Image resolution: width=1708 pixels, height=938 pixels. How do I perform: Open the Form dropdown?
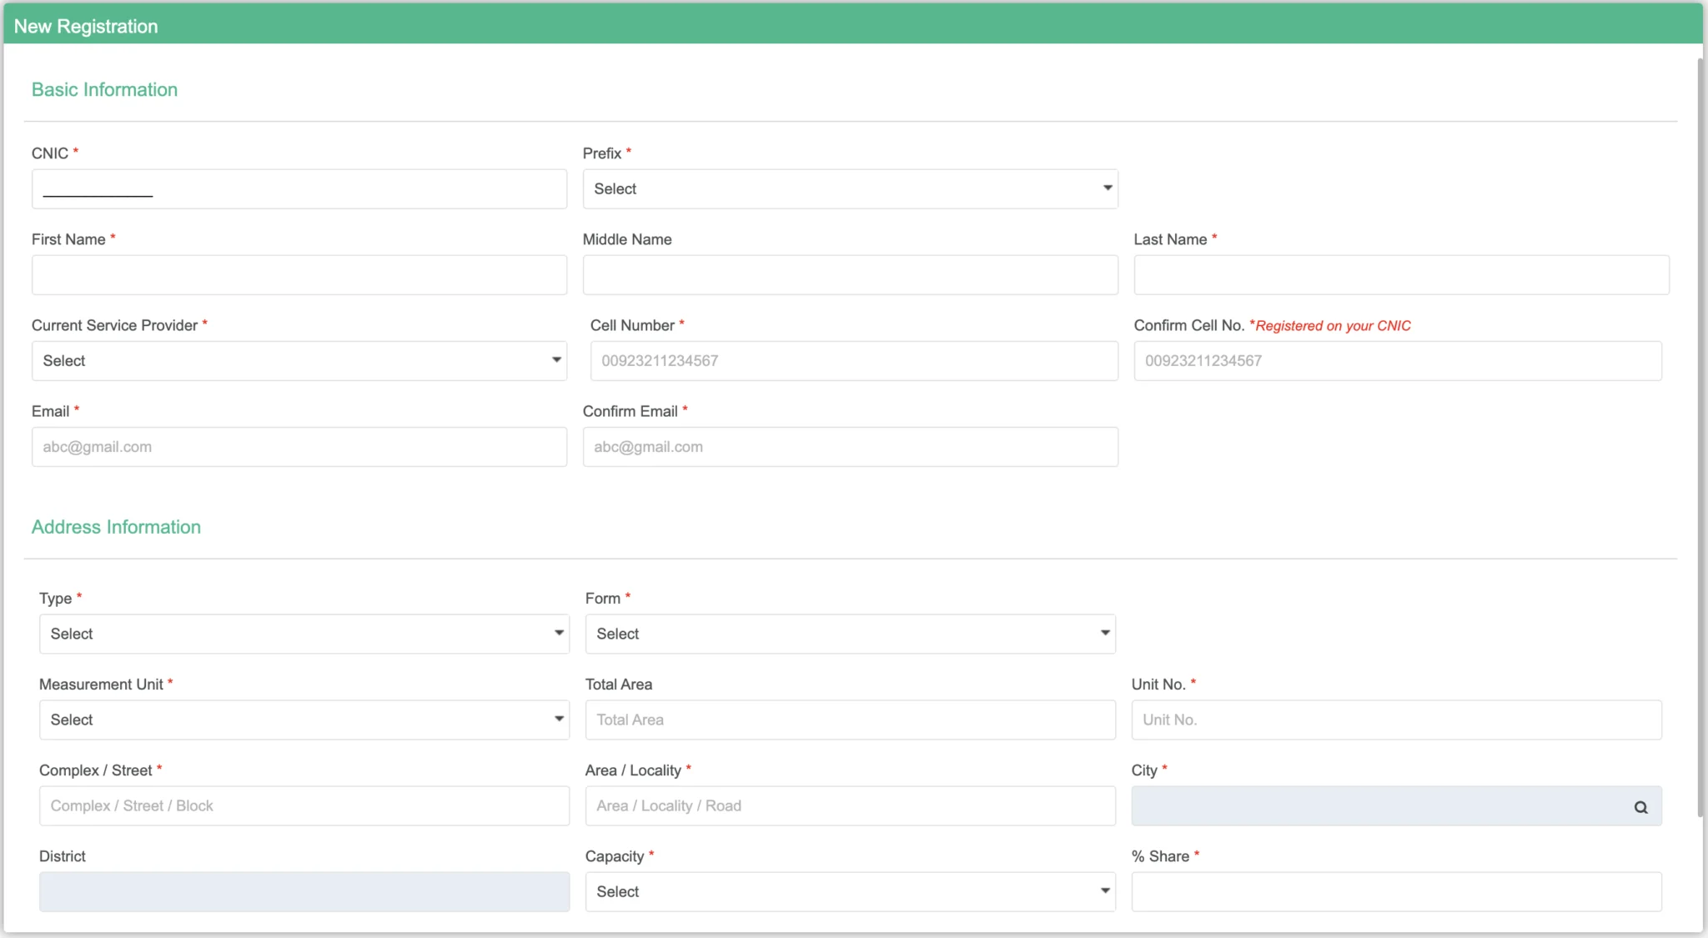click(849, 635)
